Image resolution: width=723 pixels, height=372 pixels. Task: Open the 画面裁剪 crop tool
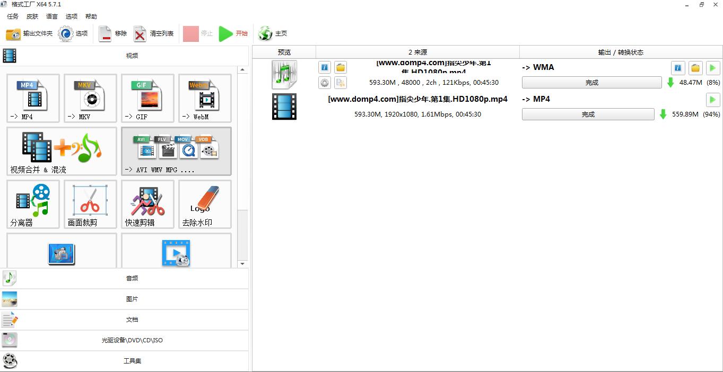click(90, 204)
